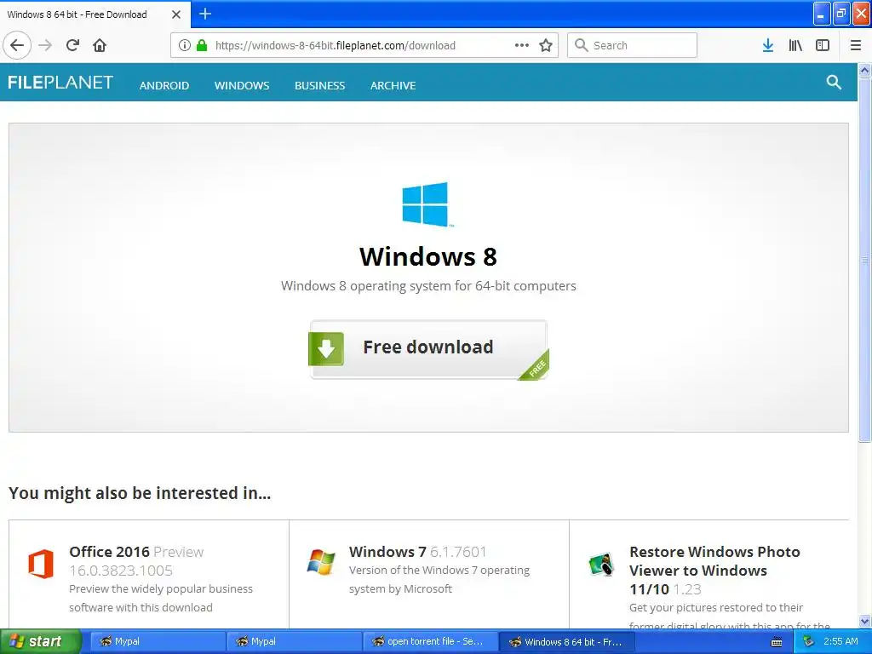Click the FilePlanet search magnifier icon
872x654 pixels.
click(x=834, y=83)
